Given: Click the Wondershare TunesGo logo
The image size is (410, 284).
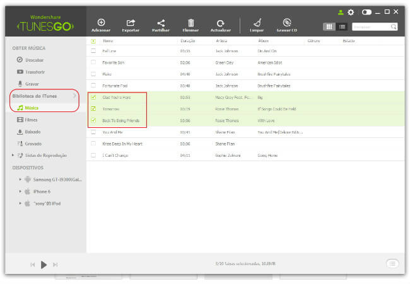Looking at the screenshot, I should pyautogui.click(x=45, y=24).
